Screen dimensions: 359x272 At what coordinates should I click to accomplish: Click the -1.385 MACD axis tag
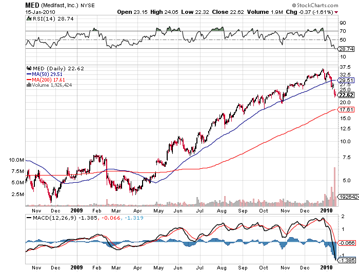pos(347,260)
